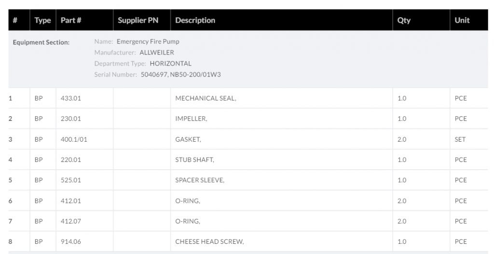The width and height of the screenshot is (494, 254).
Task: Select the CHEESE HEAD SCREW description
Action: 209,241
